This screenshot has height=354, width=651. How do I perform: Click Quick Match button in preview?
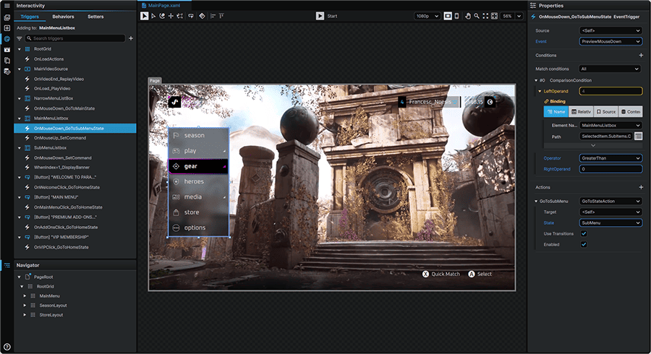tap(441, 274)
